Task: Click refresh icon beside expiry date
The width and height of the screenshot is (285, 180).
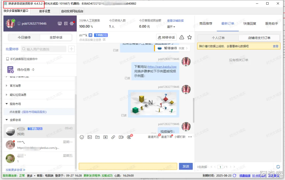Action: click(235, 175)
